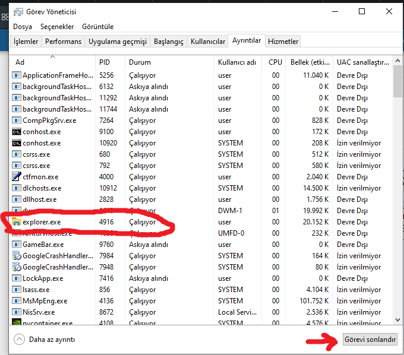
Task: Click memory value 19.992 K
Action: click(315, 211)
